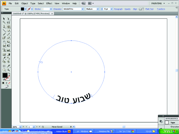Open the fill color dropdown in control bar
The width and height of the screenshot is (179, 134).
(25, 9)
